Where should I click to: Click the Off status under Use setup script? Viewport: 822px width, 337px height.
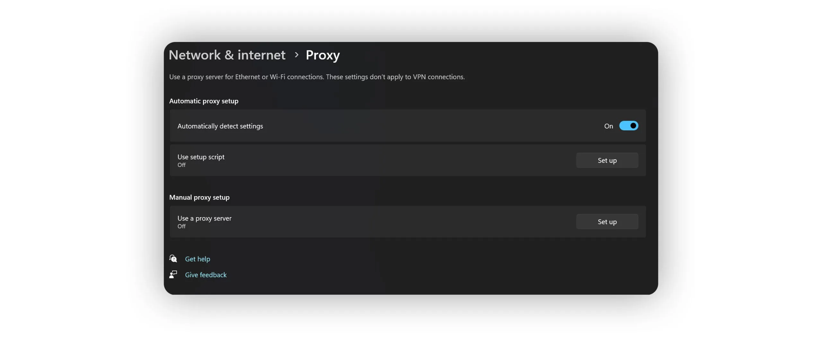[x=181, y=165]
